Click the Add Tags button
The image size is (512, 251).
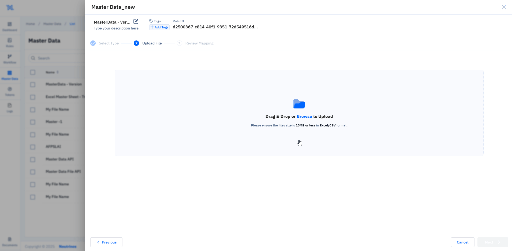(x=159, y=27)
